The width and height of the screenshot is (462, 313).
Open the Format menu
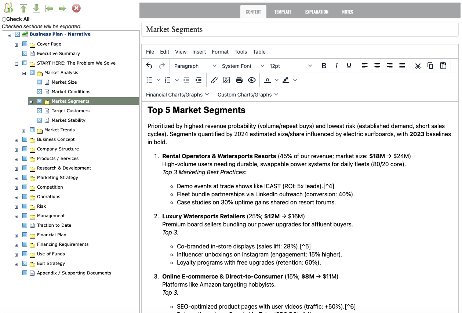coord(220,52)
